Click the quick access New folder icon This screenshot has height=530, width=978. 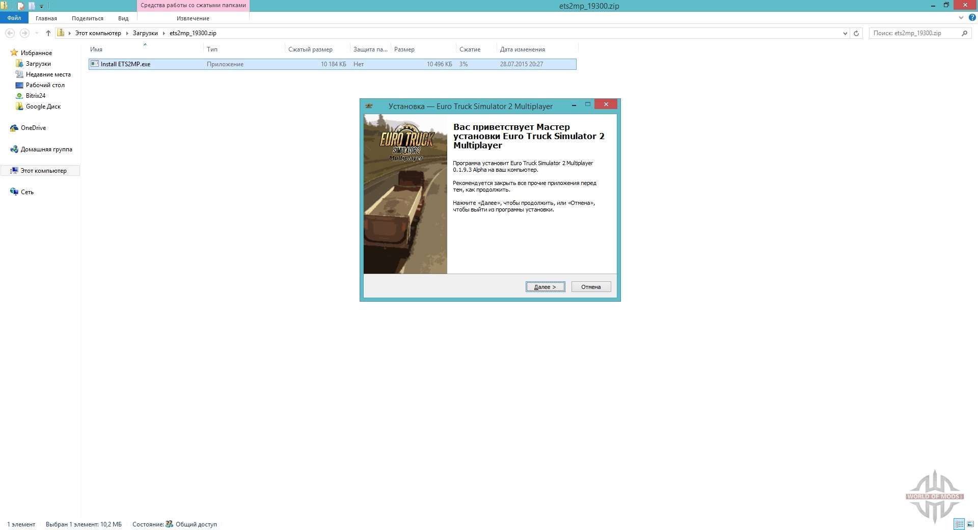point(32,6)
